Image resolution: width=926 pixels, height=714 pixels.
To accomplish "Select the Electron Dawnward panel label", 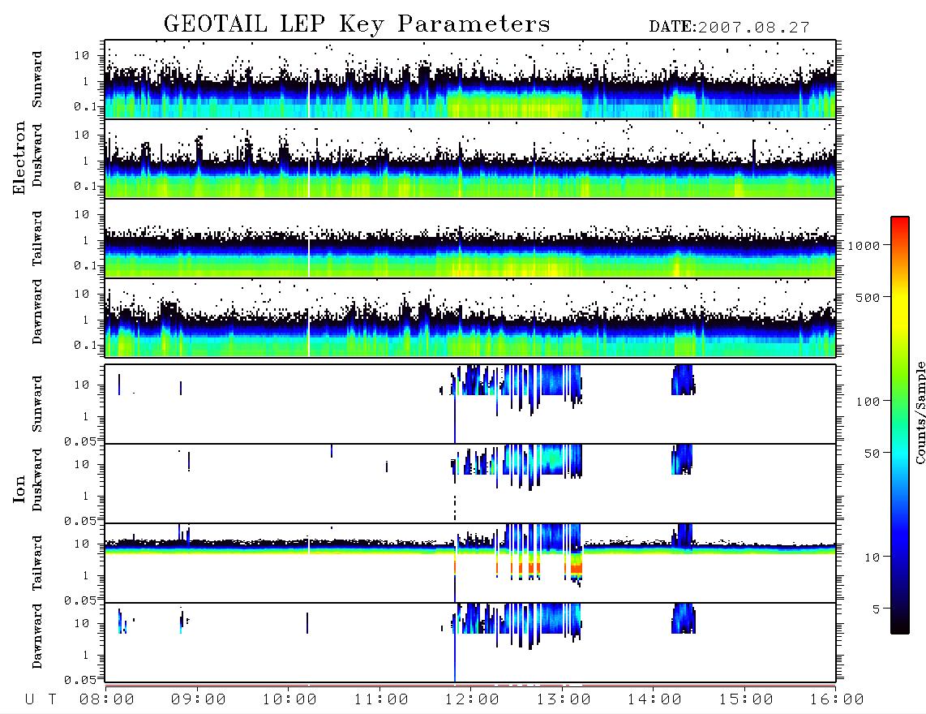I will pos(37,312).
